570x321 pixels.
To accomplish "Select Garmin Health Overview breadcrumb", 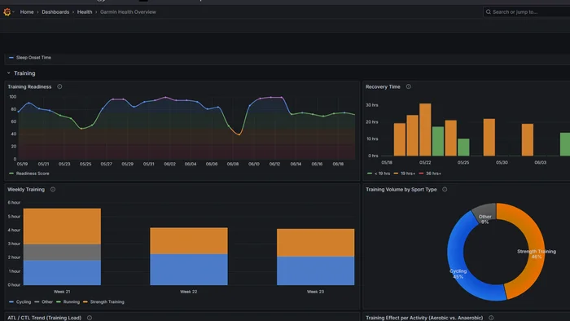I will tap(128, 12).
